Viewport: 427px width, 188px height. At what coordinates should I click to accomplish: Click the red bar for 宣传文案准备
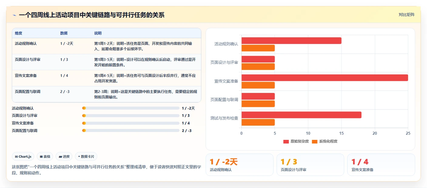(x=324, y=78)
